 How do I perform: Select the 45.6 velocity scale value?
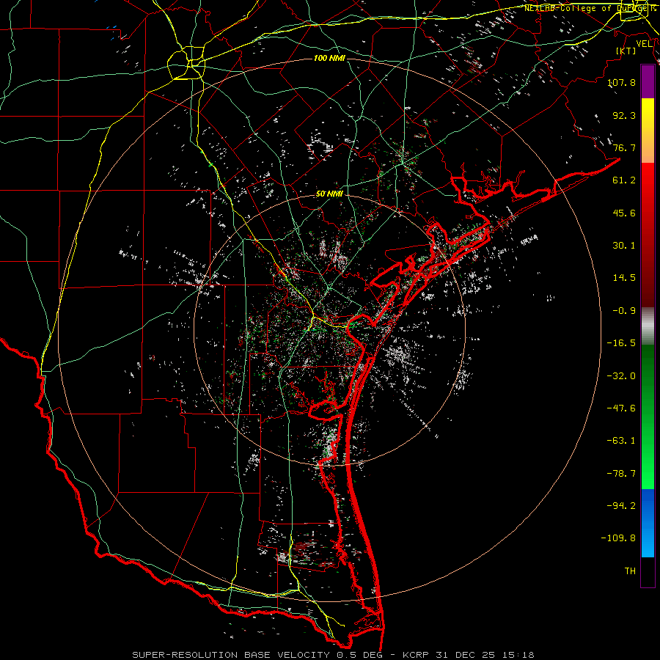[624, 213]
